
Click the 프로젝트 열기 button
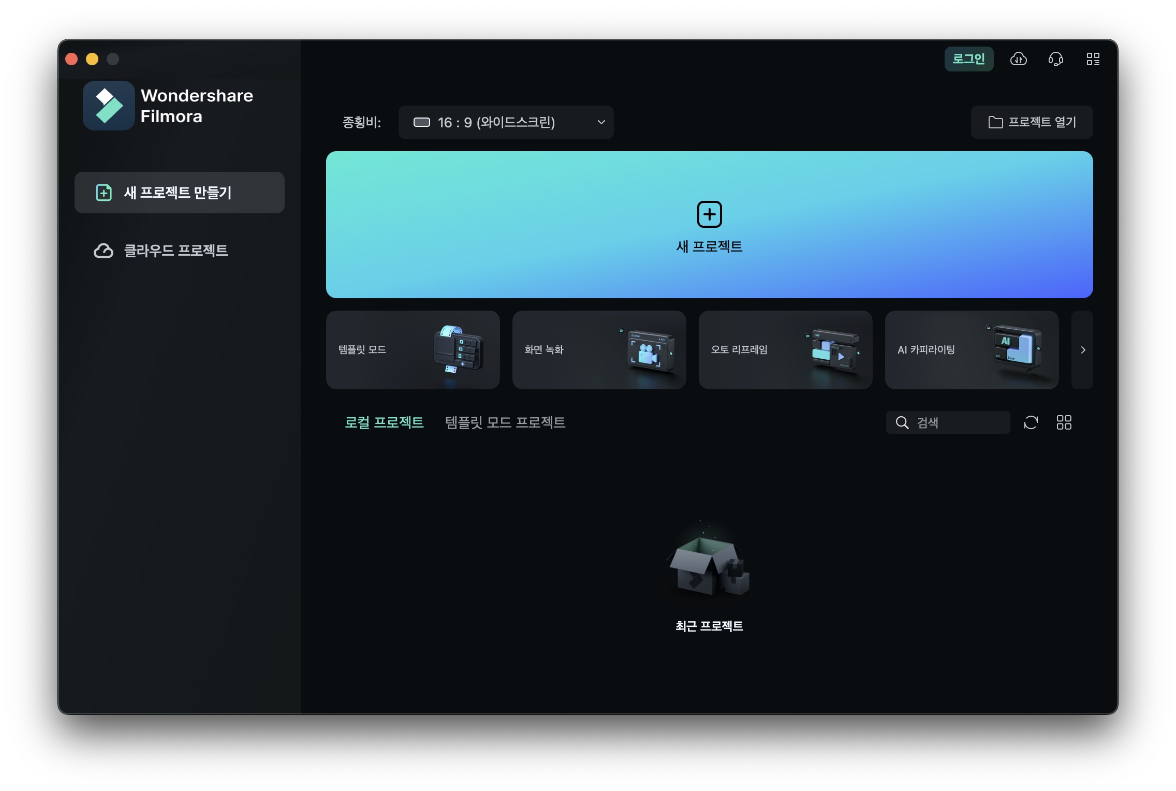click(1032, 122)
